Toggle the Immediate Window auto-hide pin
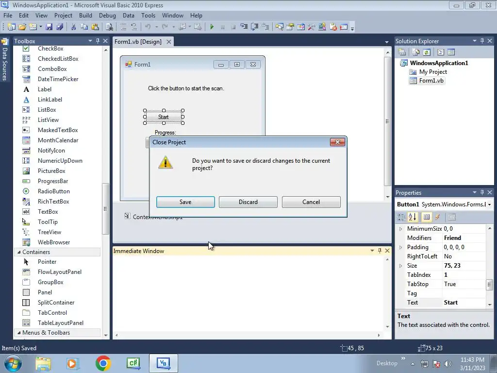The height and width of the screenshot is (373, 497). tap(380, 251)
